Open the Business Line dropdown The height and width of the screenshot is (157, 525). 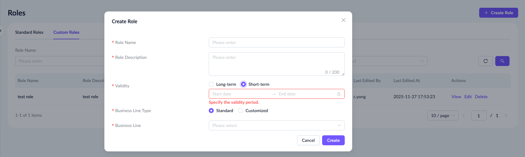click(x=277, y=125)
